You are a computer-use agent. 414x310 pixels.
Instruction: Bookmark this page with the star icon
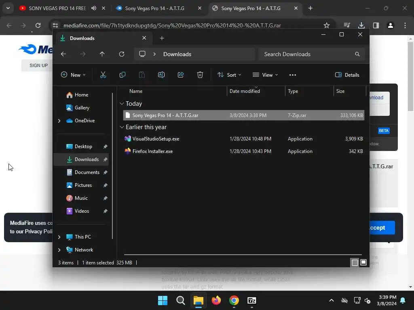click(x=327, y=25)
